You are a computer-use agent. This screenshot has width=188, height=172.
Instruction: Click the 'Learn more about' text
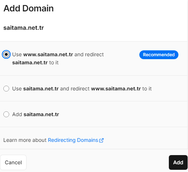(x=25, y=140)
